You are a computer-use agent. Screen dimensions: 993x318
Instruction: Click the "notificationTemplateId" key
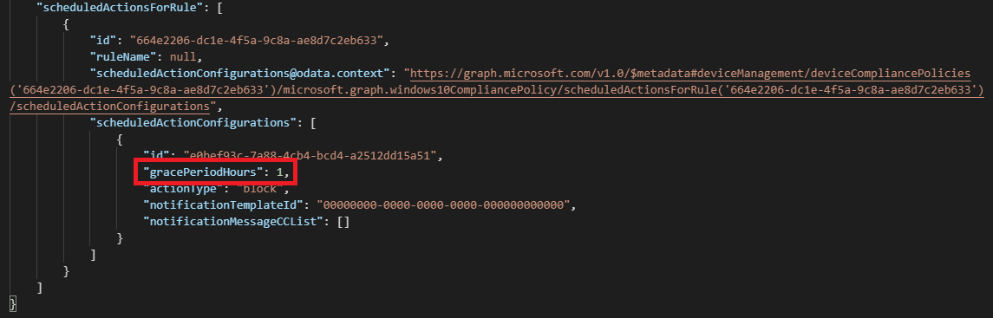(225, 204)
